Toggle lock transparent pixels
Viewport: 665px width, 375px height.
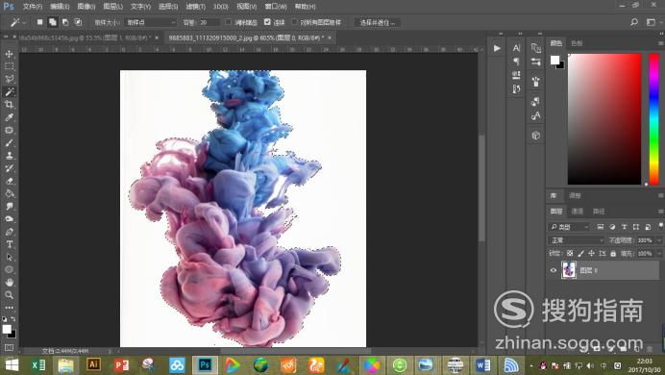point(570,253)
